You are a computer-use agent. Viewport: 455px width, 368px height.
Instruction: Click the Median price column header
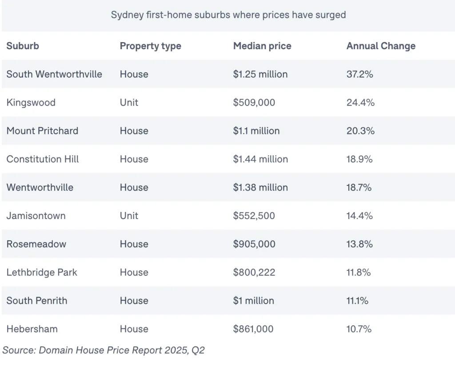coord(262,46)
